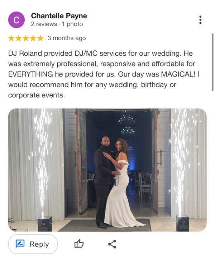215x257 pixels.
Task: Click the left sparkler fountain machine in photo
Action: 45,224
